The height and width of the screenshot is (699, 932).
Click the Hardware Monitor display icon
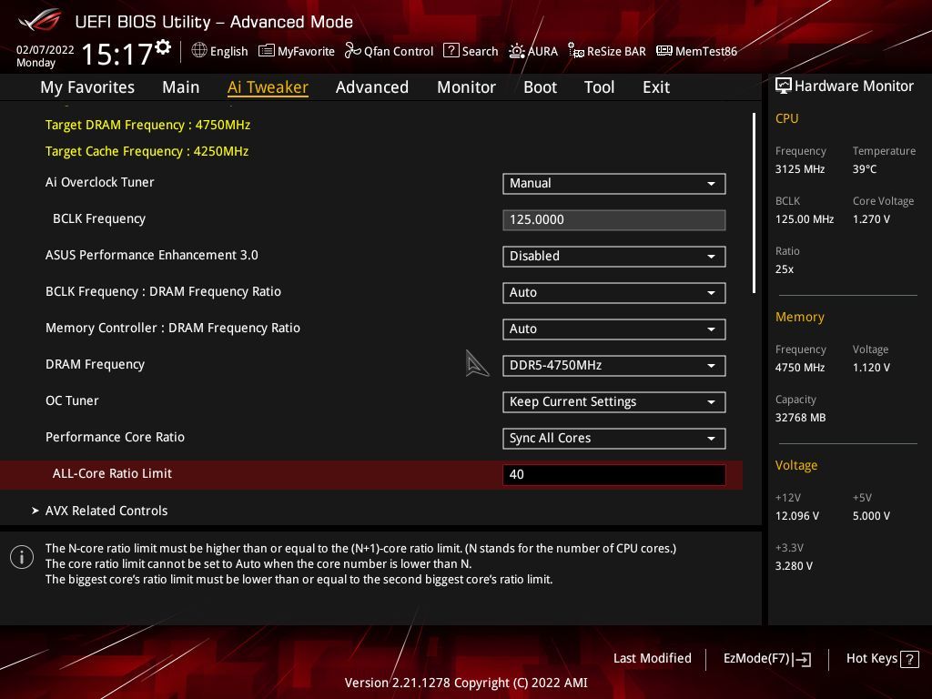783,86
